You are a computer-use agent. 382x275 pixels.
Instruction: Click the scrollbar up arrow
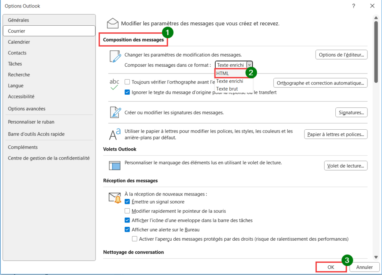(376, 18)
